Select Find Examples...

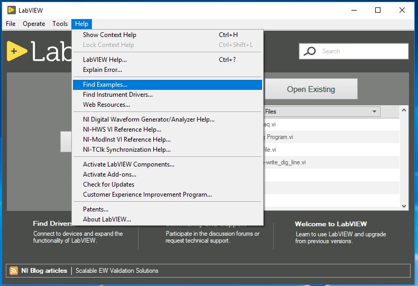pos(168,85)
